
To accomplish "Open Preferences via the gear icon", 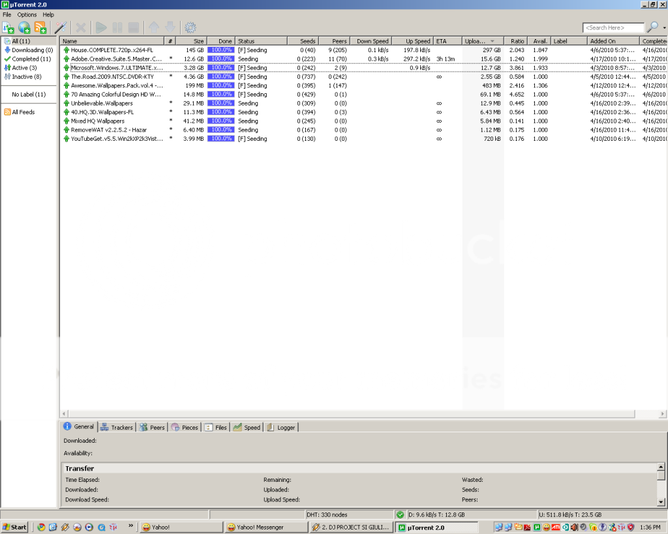I will click(x=190, y=27).
